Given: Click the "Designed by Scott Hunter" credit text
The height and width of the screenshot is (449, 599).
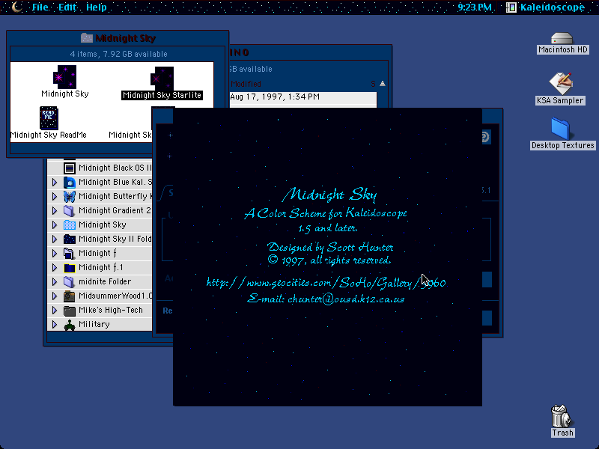Looking at the screenshot, I should pos(330,247).
